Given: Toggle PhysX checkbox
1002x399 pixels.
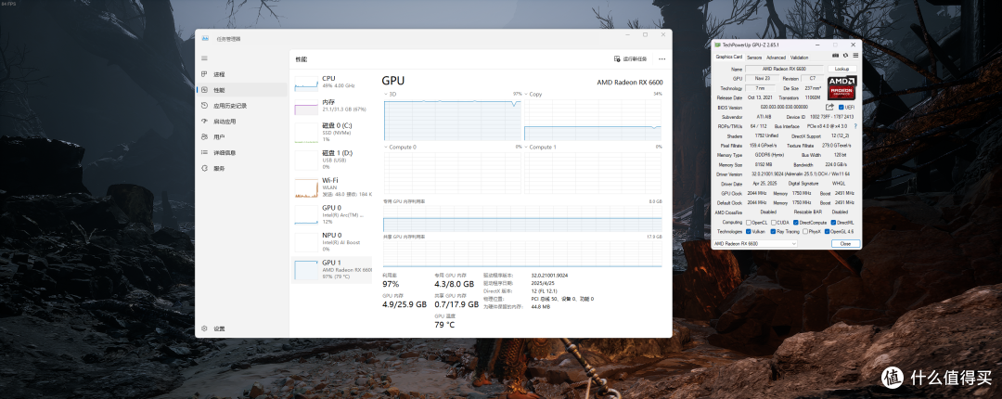Looking at the screenshot, I should pos(805,231).
